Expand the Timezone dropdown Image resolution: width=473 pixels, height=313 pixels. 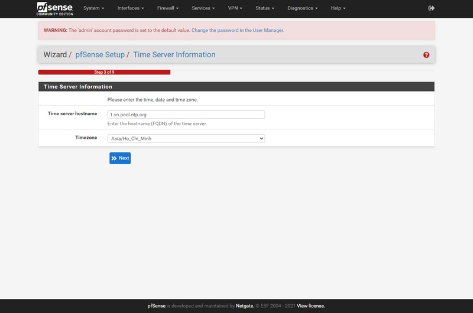[186, 139]
